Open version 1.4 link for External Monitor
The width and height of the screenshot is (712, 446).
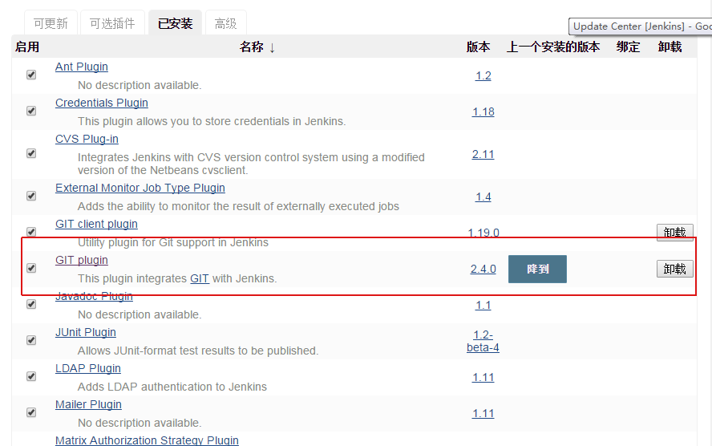pyautogui.click(x=483, y=197)
